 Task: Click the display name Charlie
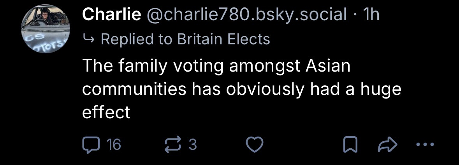pos(111,15)
